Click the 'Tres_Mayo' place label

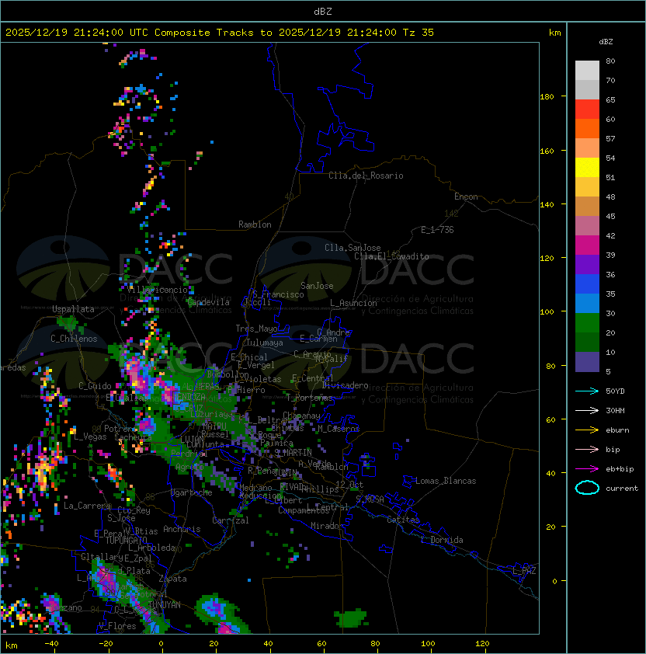[256, 329]
